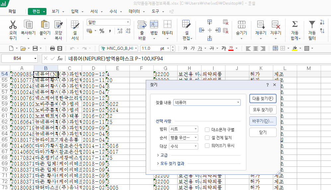
Task: Open the 파일 menu
Action: coord(12,11)
